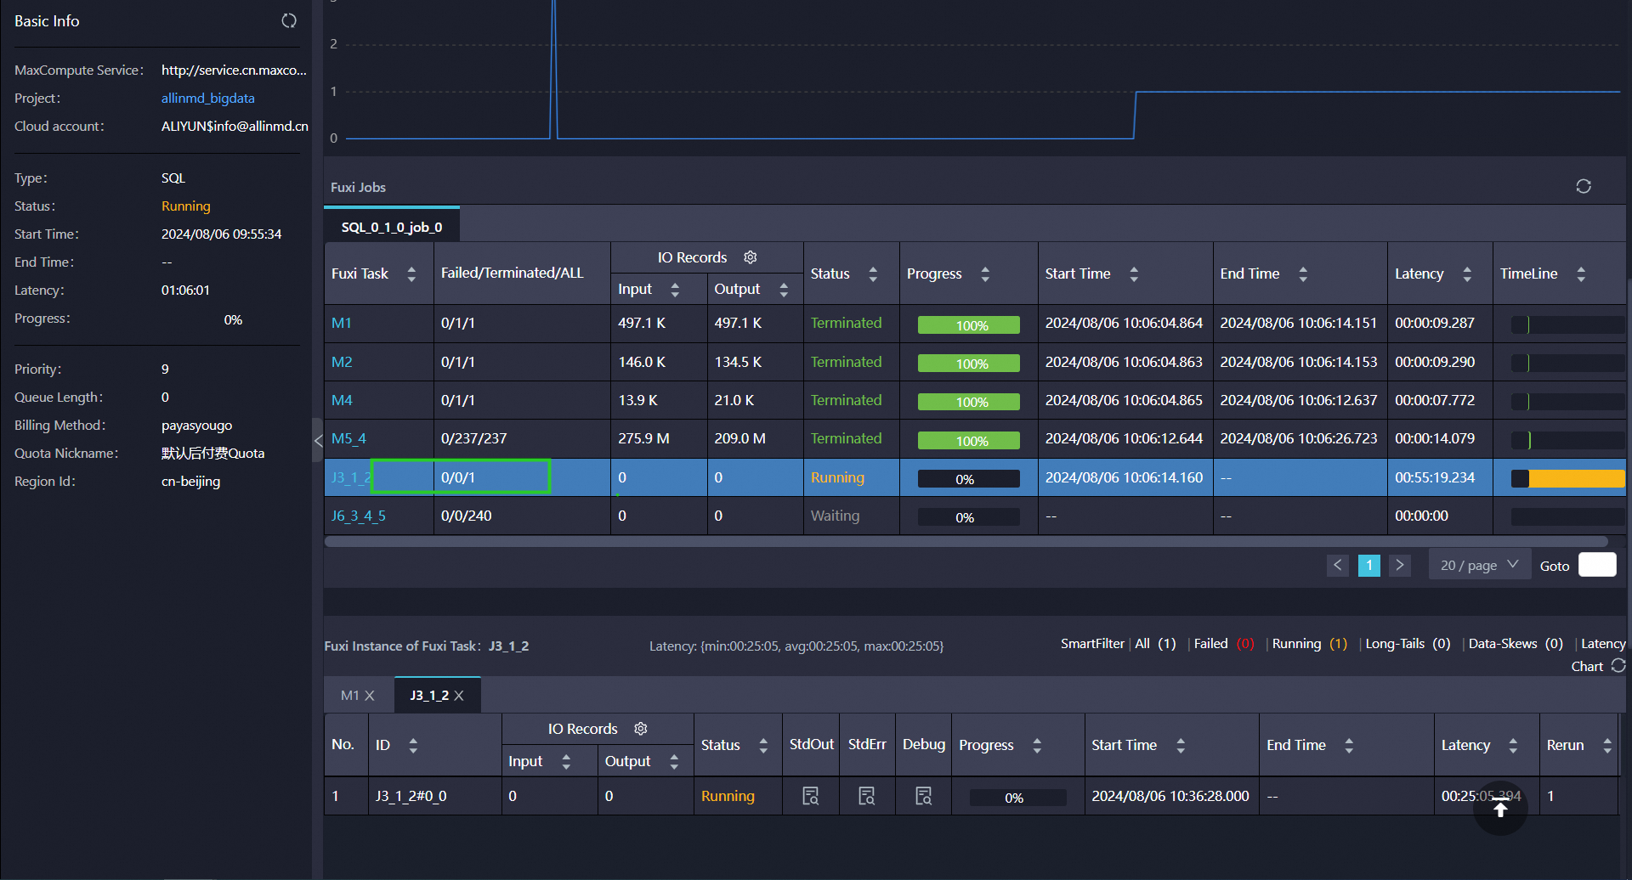Filter instances by Failed (0)

[x=1224, y=644]
